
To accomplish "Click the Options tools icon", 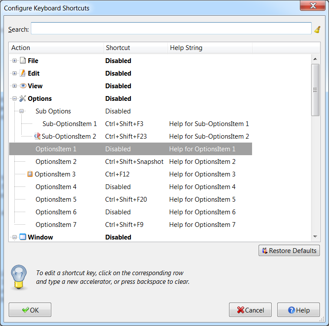I will click(x=23, y=99).
